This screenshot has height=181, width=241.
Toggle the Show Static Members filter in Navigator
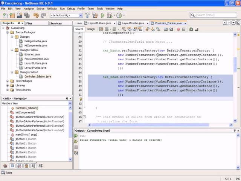click(20, 166)
